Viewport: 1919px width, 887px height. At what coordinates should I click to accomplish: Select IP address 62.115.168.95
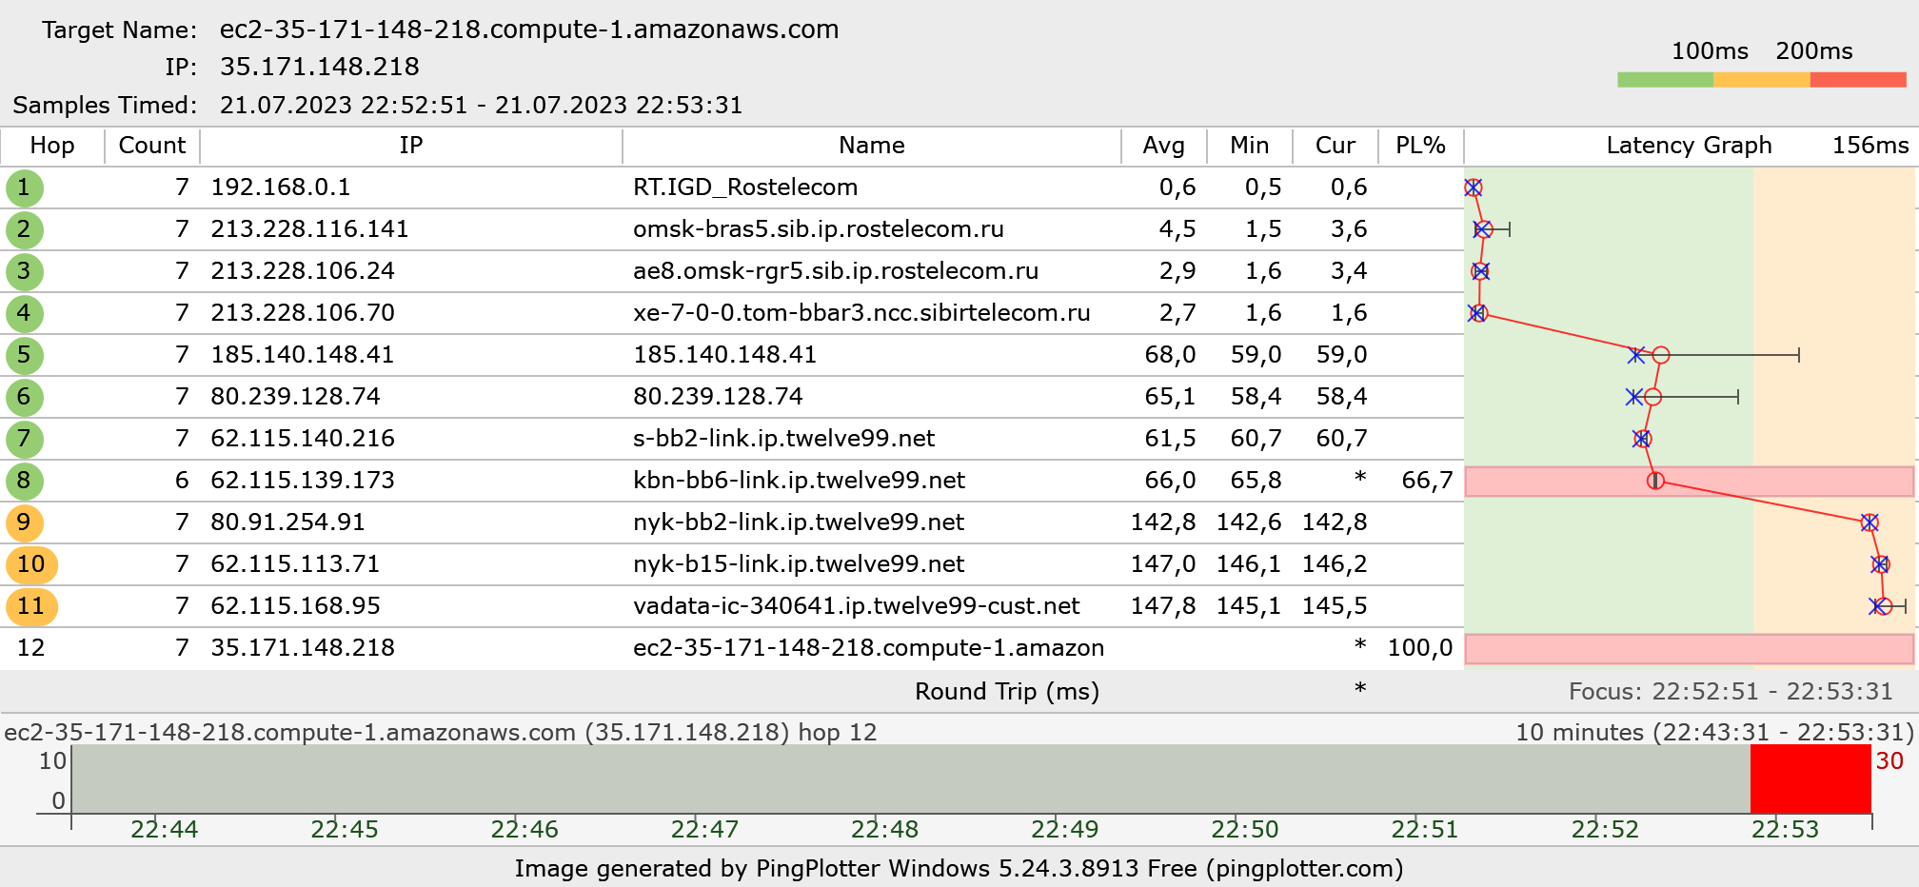pos(295,606)
